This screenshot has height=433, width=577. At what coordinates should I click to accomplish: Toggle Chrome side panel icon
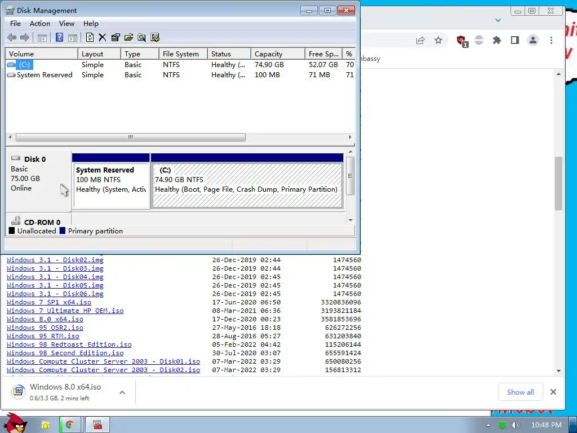pos(515,40)
